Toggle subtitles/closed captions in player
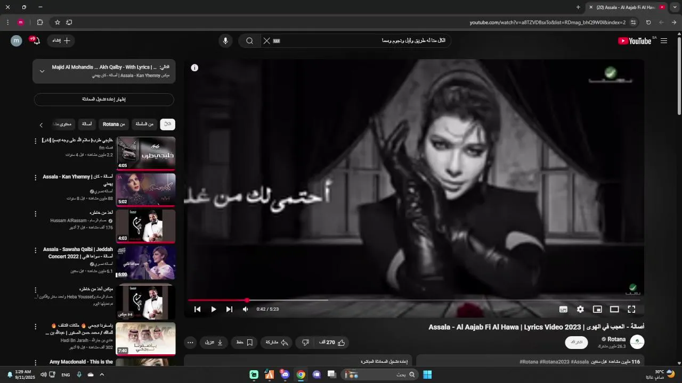This screenshot has width=682, height=383. (563, 309)
